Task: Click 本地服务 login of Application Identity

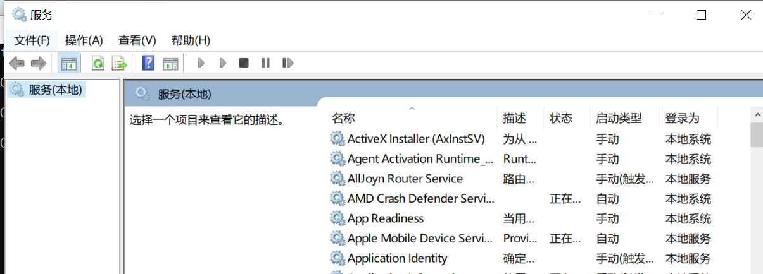Action: click(688, 258)
